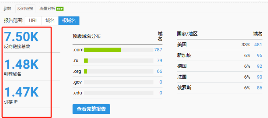This screenshot has width=268, height=118.
Task: Select URL report scope
Action: click(x=33, y=21)
